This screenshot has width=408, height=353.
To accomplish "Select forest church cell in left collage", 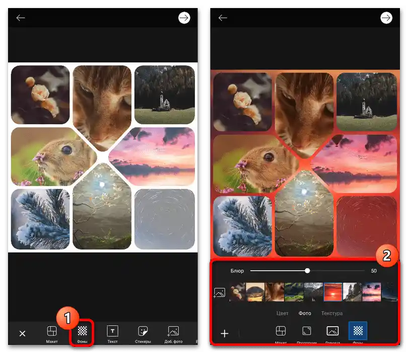I will click(164, 95).
